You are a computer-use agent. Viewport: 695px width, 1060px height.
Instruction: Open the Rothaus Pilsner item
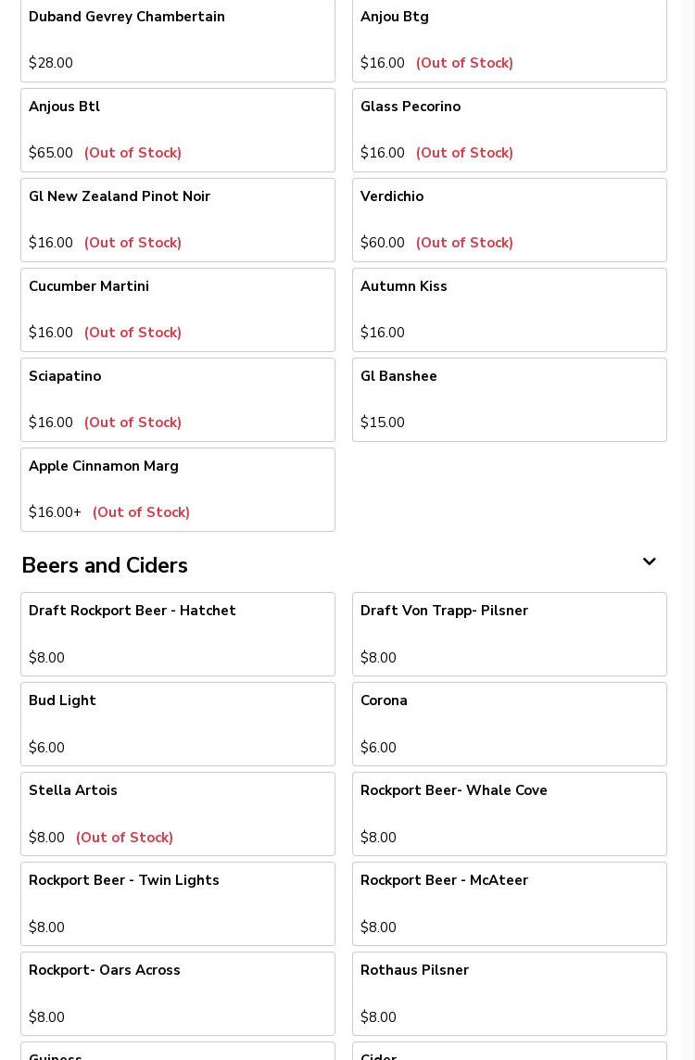(x=510, y=993)
